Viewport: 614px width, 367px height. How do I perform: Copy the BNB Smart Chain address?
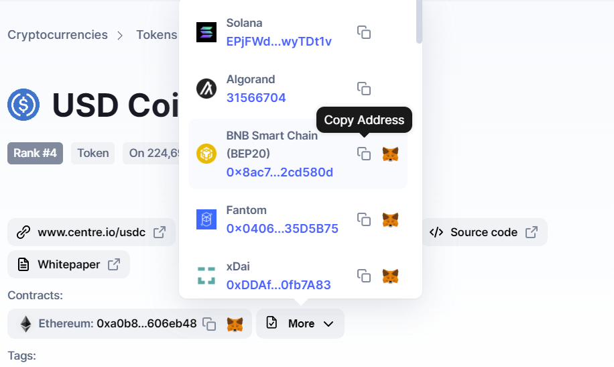point(364,154)
